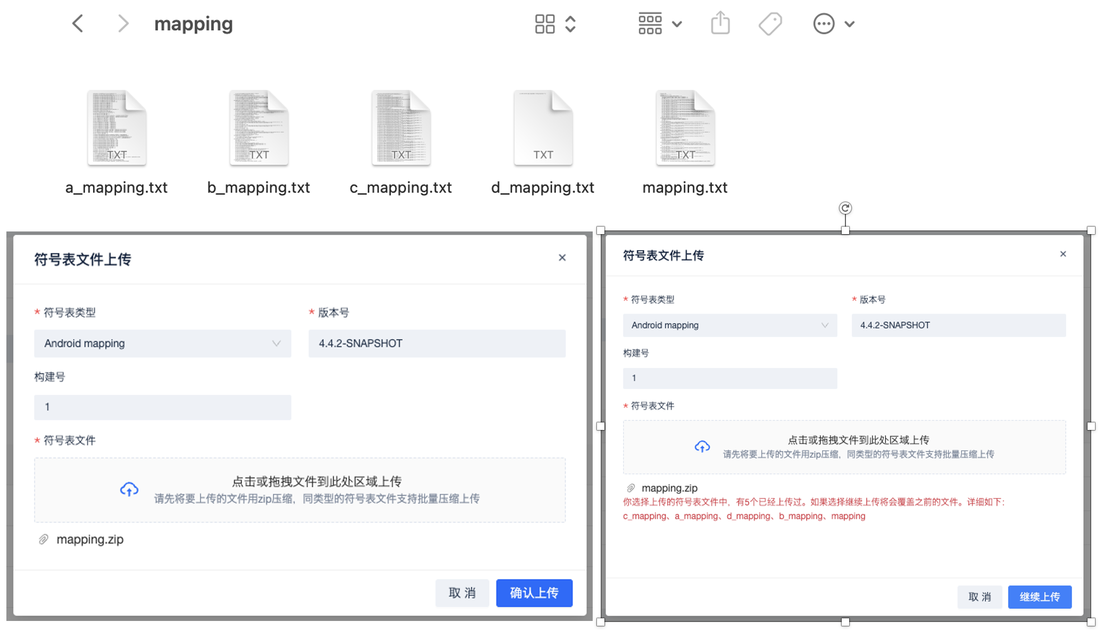Viewport: 1112px width, 630px height.
Task: Open the group-by options dropdown
Action: (x=660, y=24)
